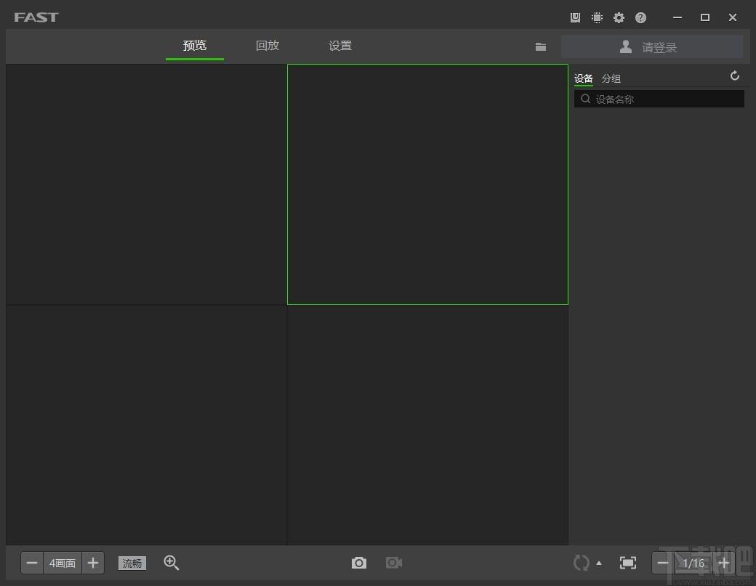Screen dimensions: 756x586
Task: Open the folder icon beside login
Action: click(541, 46)
